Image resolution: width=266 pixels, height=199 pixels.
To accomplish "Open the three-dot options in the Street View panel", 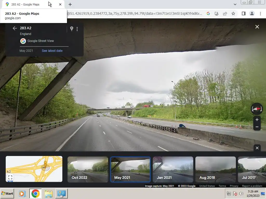I will tap(77, 29).
